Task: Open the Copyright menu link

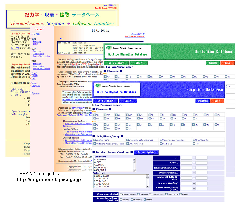Action: coord(36,86)
